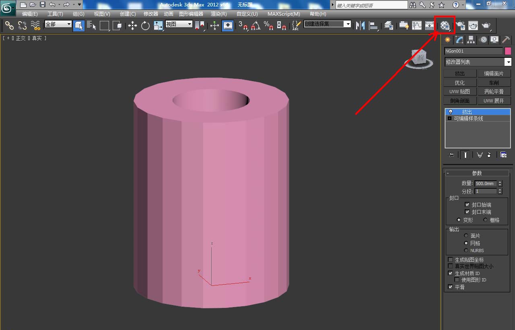Viewport: 515px width, 330px height.
Task: Open the Quick Access Toolbar customize arrow
Action: tap(79, 5)
